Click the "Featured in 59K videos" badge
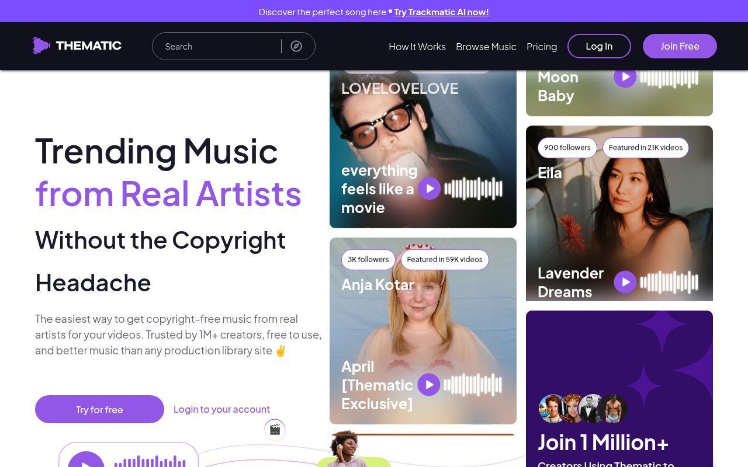The height and width of the screenshot is (467, 748). (x=445, y=260)
